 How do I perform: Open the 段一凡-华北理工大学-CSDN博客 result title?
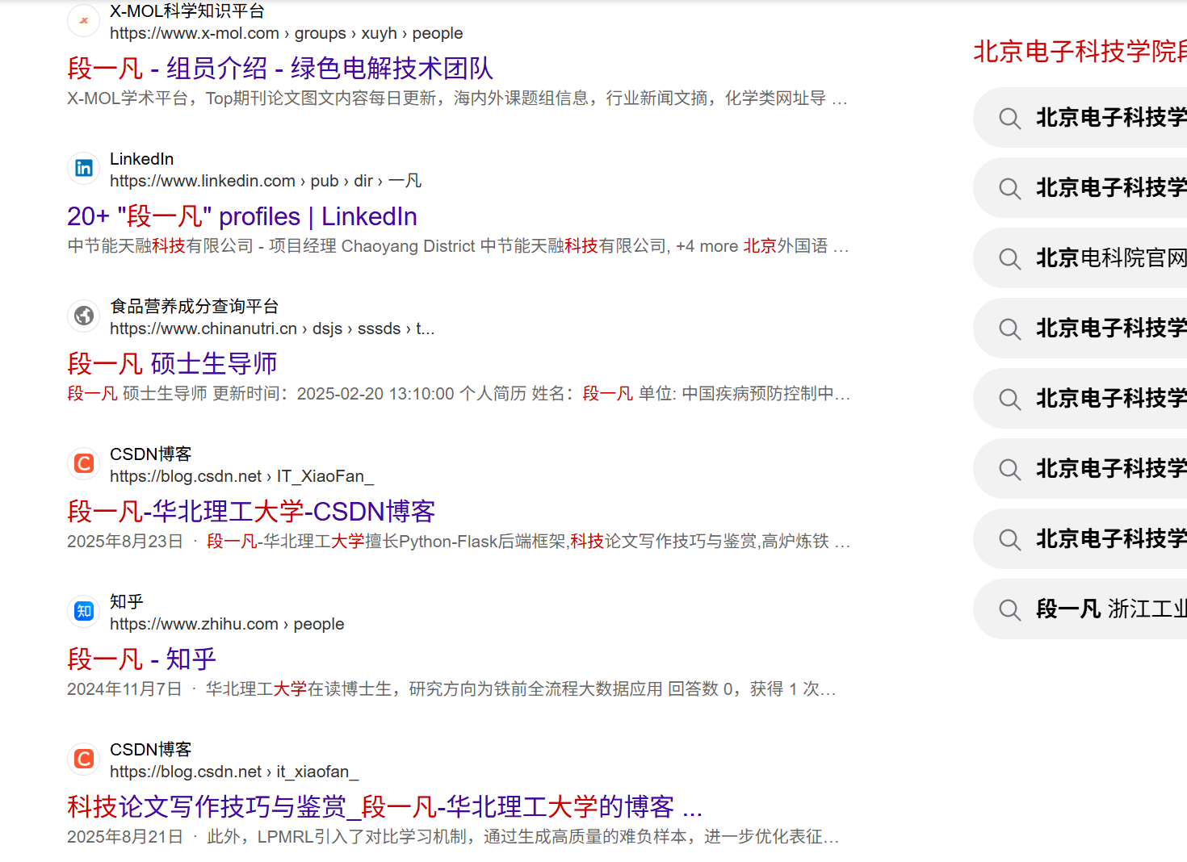coord(251,512)
